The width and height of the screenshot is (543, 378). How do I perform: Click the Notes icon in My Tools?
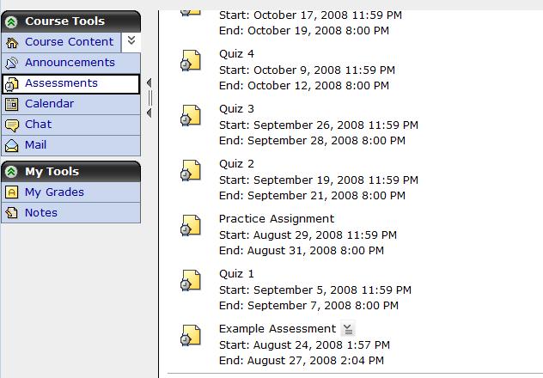pos(11,213)
